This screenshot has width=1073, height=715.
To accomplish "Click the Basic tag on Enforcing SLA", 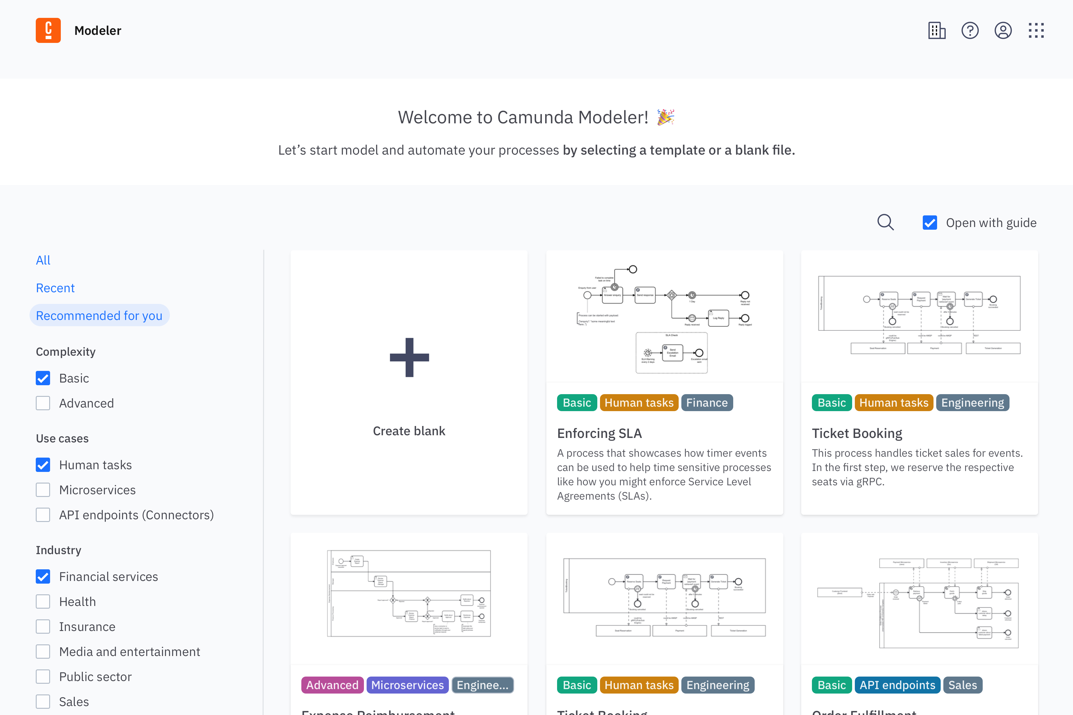I will point(577,403).
